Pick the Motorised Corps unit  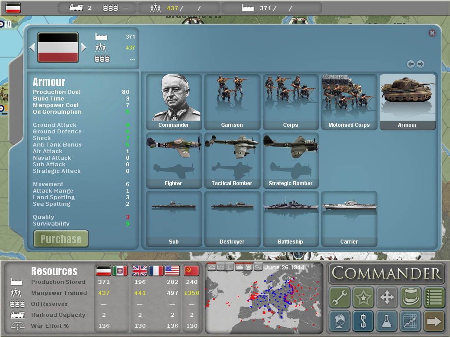pyautogui.click(x=349, y=102)
